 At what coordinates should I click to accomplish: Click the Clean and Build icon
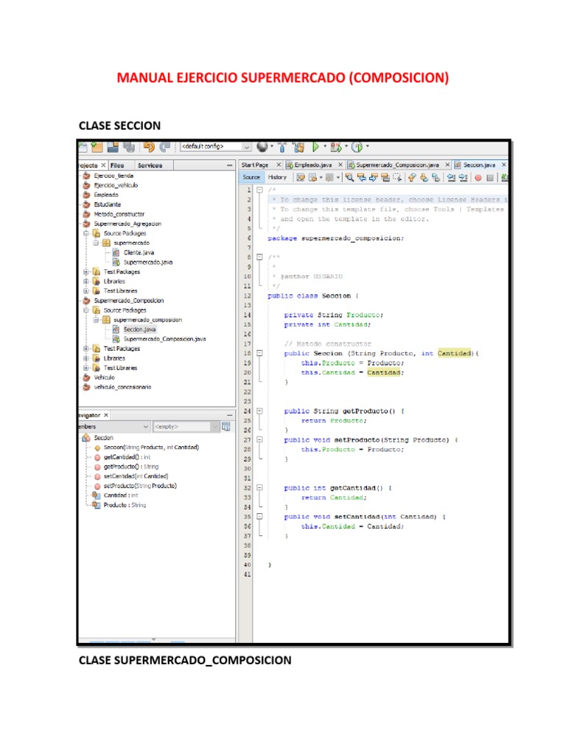(298, 147)
